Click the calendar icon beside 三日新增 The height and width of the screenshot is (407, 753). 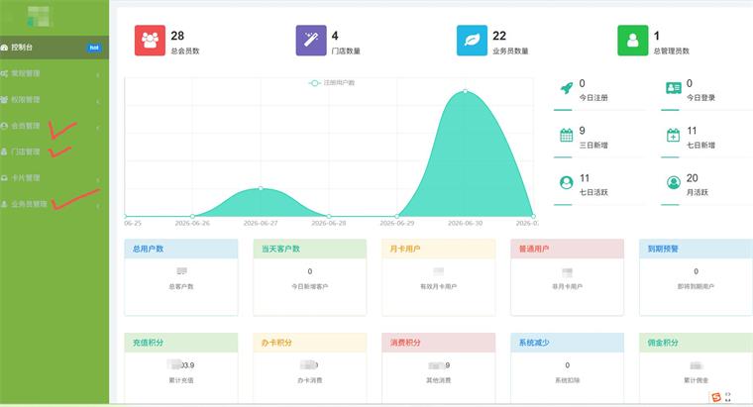point(567,136)
